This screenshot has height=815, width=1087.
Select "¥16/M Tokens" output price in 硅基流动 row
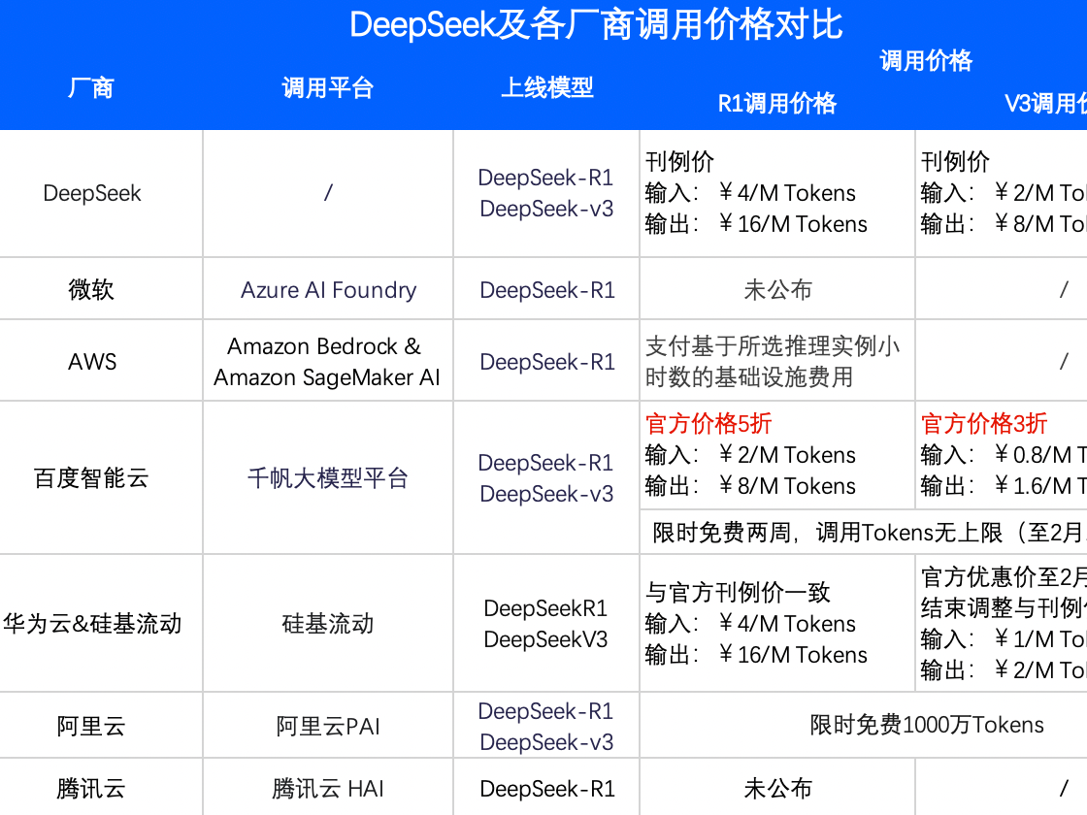coord(793,655)
